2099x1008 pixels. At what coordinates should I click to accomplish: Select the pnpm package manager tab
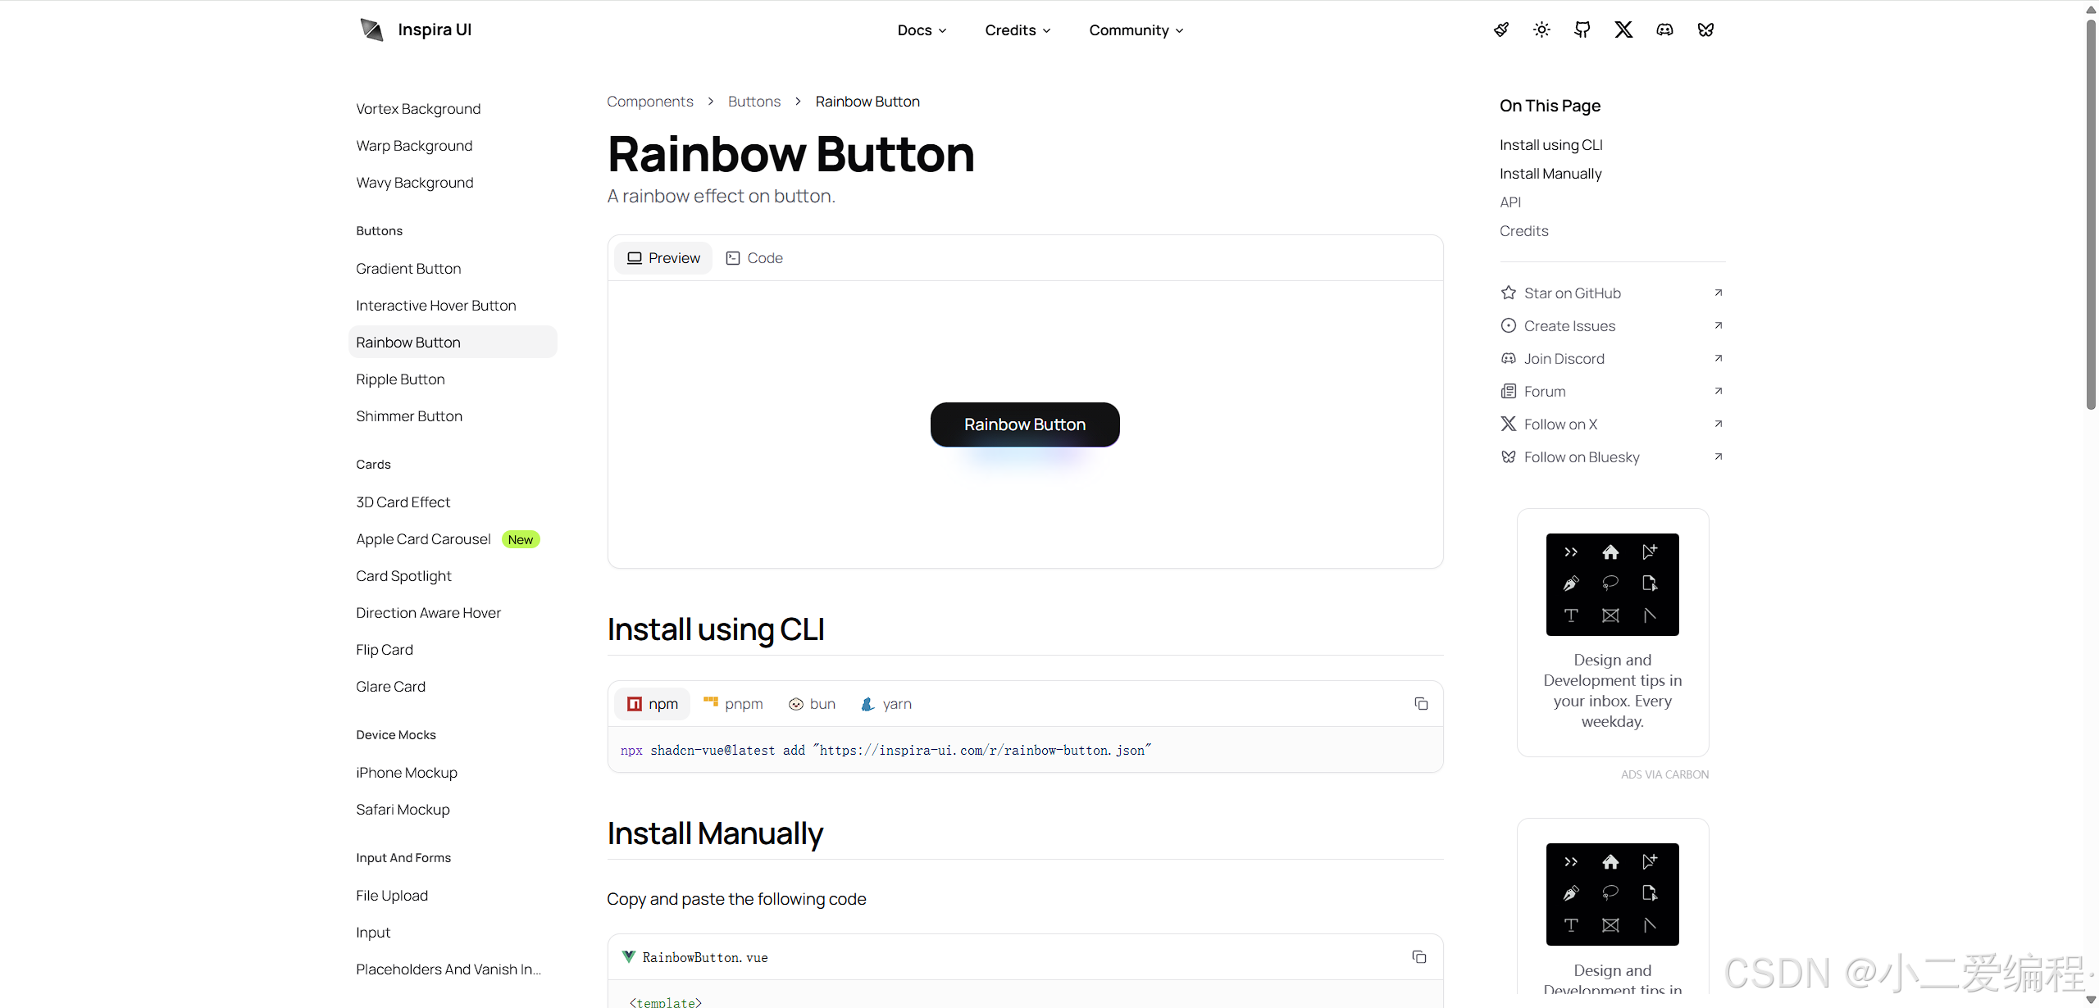pos(733,704)
